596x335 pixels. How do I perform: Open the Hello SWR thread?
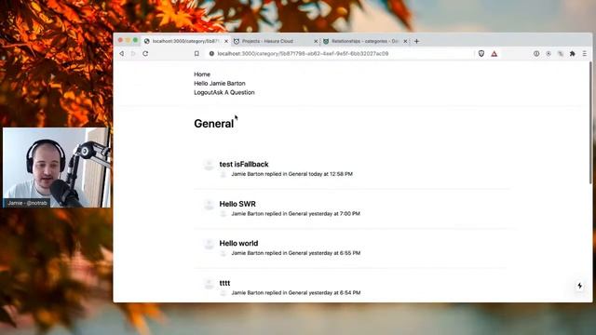coord(237,204)
